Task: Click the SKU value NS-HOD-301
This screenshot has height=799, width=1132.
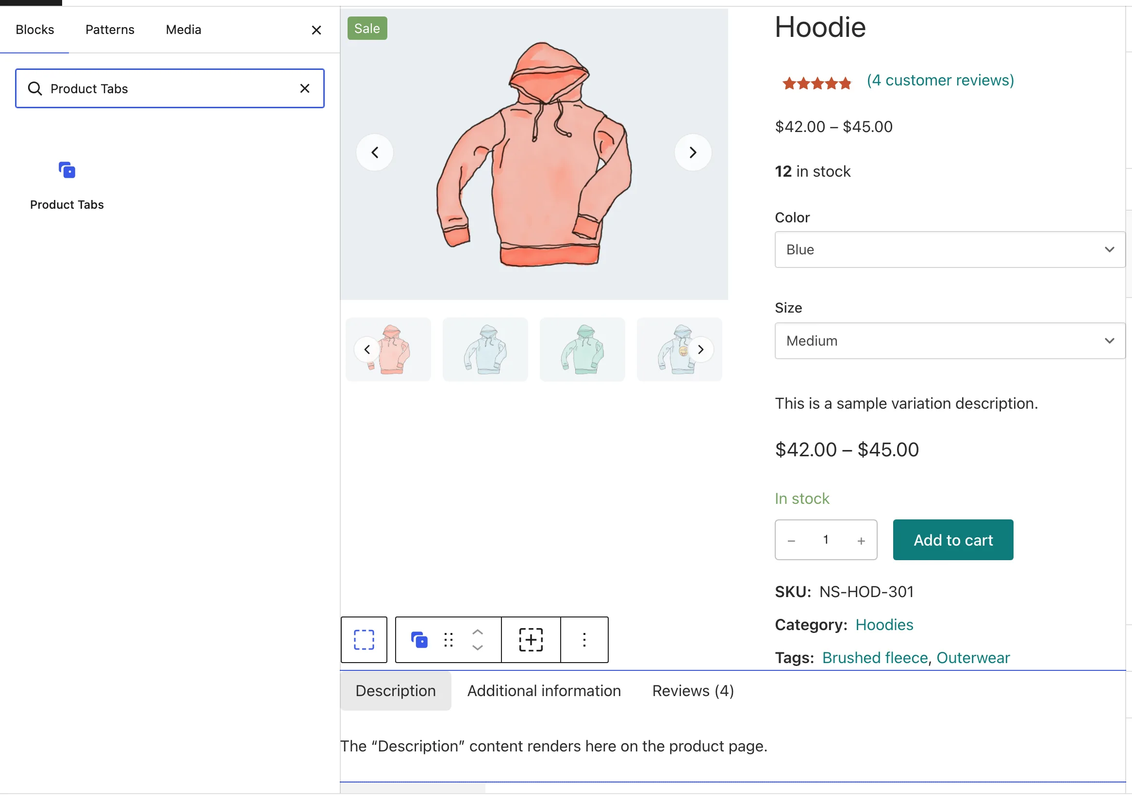Action: [866, 592]
